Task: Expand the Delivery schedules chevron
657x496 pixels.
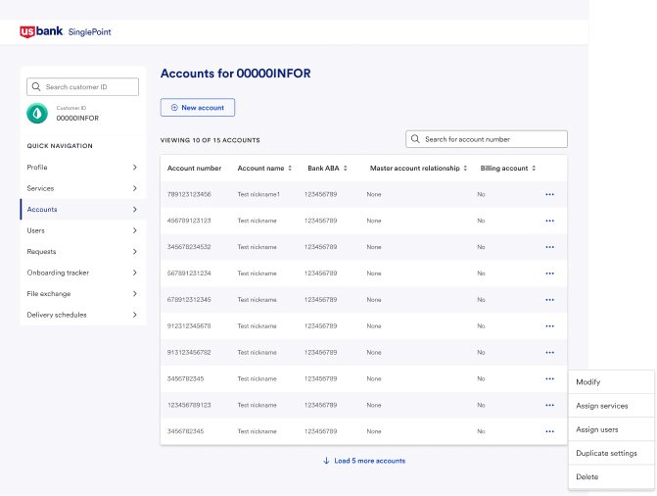Action: pyautogui.click(x=134, y=315)
